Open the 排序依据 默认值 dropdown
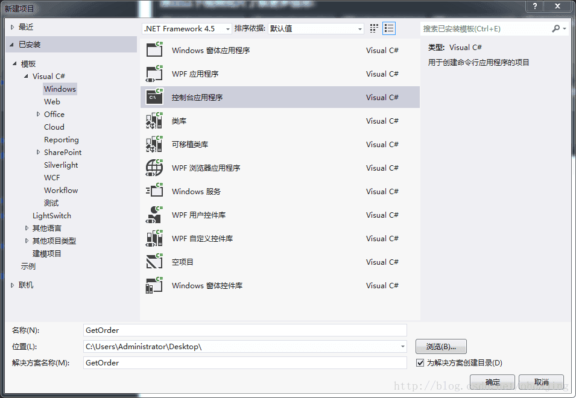Viewport: 576px width, 398px height. click(316, 28)
